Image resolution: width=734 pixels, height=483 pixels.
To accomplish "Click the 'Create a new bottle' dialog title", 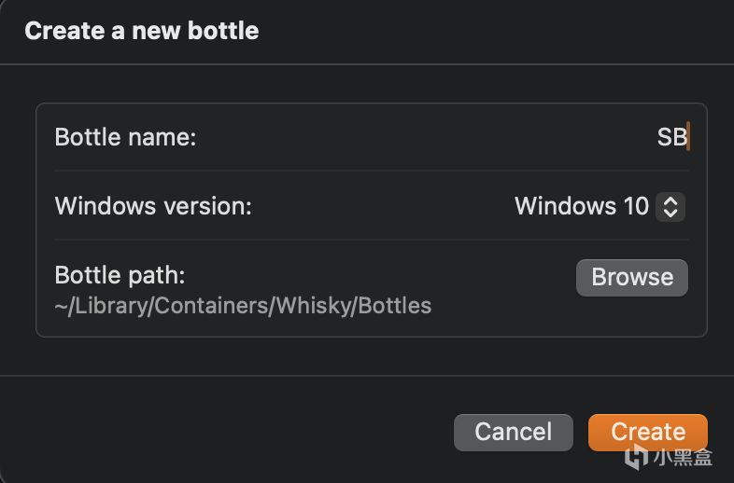I will [x=141, y=31].
